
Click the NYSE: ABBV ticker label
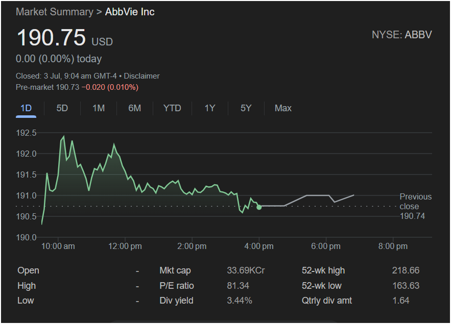(402, 35)
